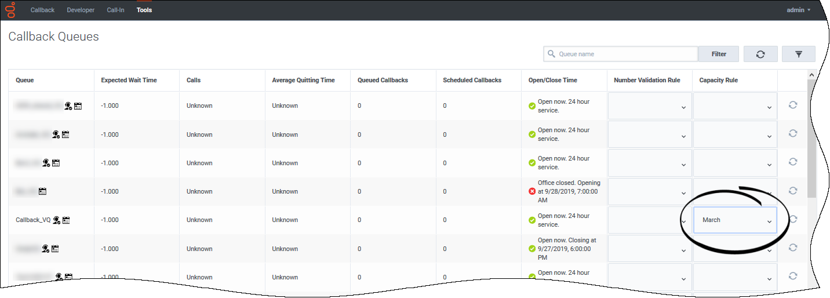This screenshot has height=298, width=830.
Task: Open the first row's Capacity Rule dropdown
Action: click(735, 106)
